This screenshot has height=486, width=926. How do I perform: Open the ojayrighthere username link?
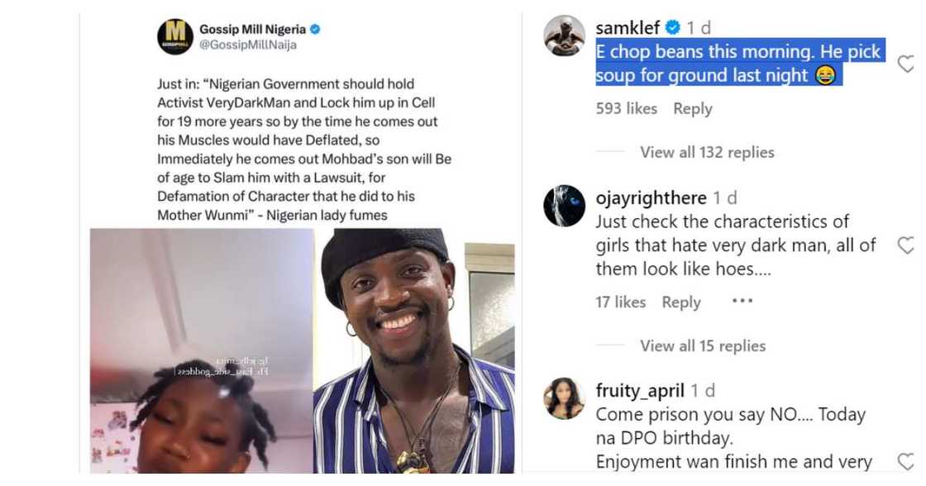pyautogui.click(x=651, y=198)
